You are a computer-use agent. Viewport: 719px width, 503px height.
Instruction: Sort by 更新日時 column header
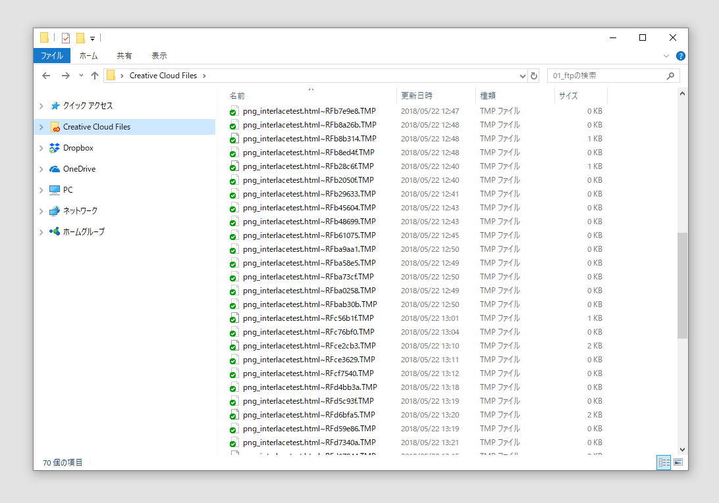tap(417, 96)
